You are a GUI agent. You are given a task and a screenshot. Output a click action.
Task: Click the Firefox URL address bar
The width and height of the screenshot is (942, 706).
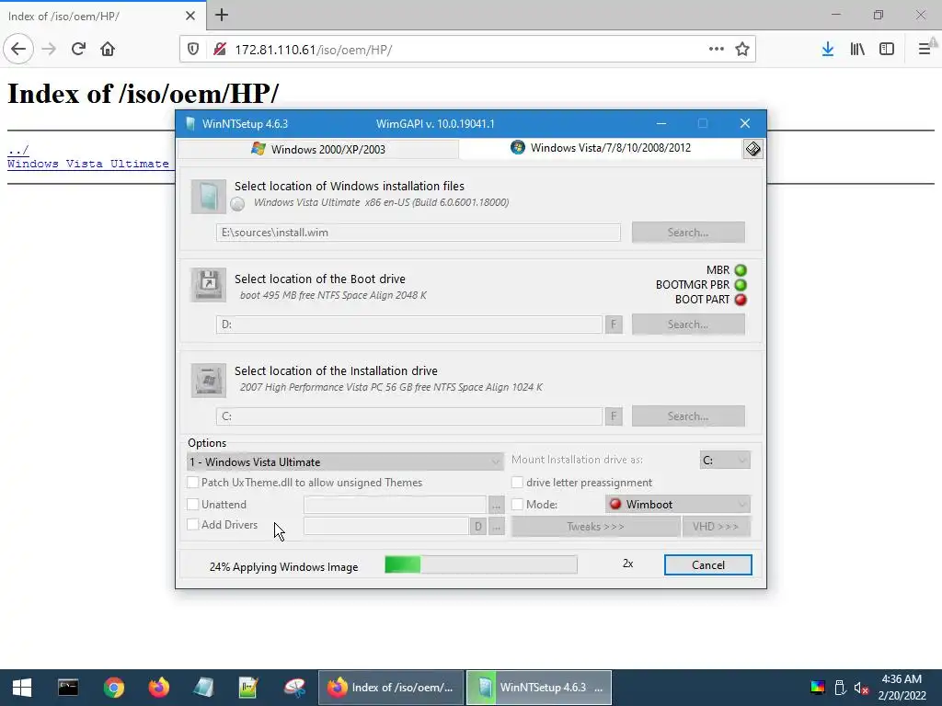tap(468, 50)
